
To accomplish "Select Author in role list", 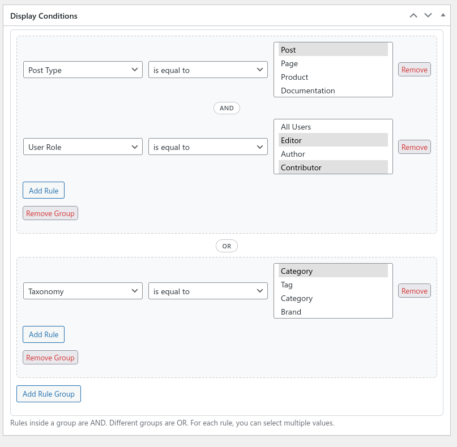I will (x=333, y=154).
